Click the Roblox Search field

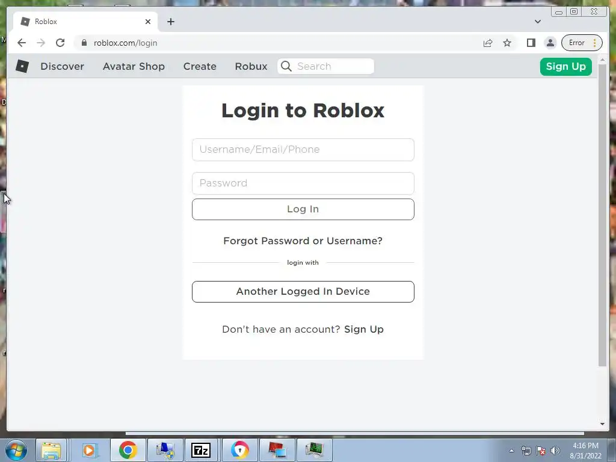(325, 66)
